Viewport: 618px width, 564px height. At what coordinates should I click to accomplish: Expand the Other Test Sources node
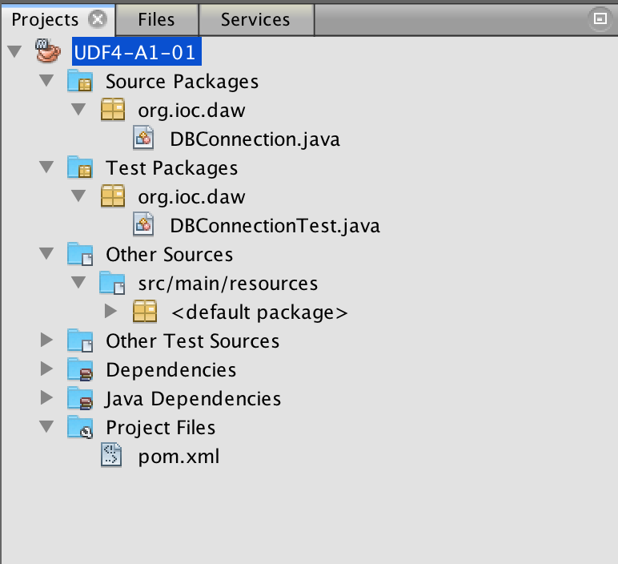click(46, 340)
